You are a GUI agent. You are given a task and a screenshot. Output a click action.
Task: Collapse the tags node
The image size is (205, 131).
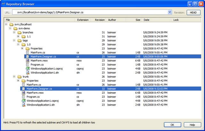[x=14, y=40]
